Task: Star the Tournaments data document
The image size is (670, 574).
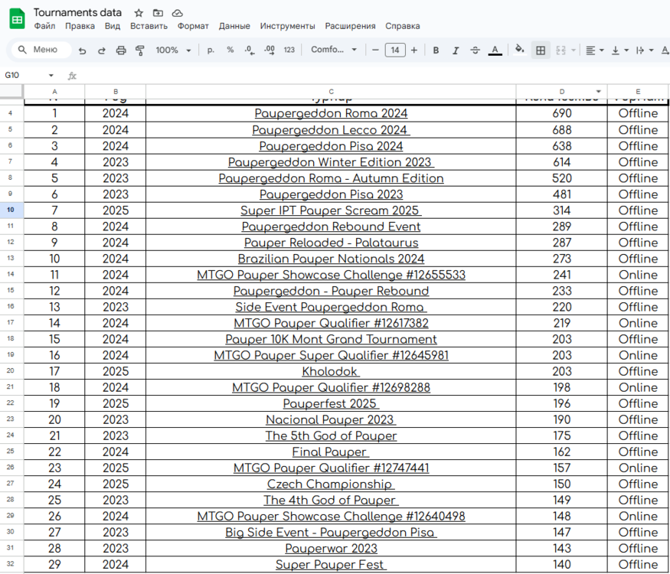Action: point(139,13)
